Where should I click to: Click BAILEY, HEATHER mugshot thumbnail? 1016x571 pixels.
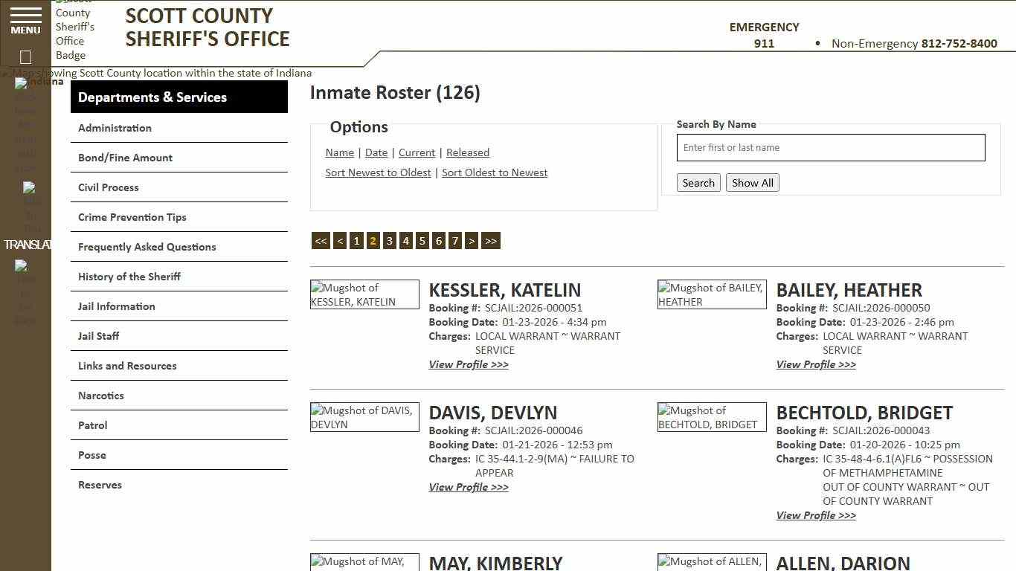pyautogui.click(x=711, y=294)
